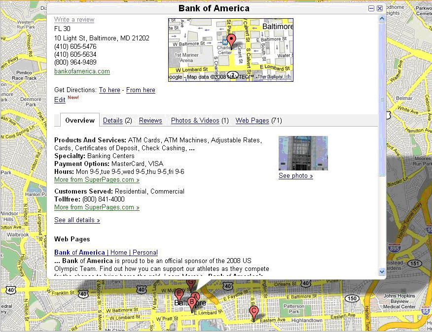Open the See all details link
The image size is (432, 332).
pyautogui.click(x=77, y=220)
